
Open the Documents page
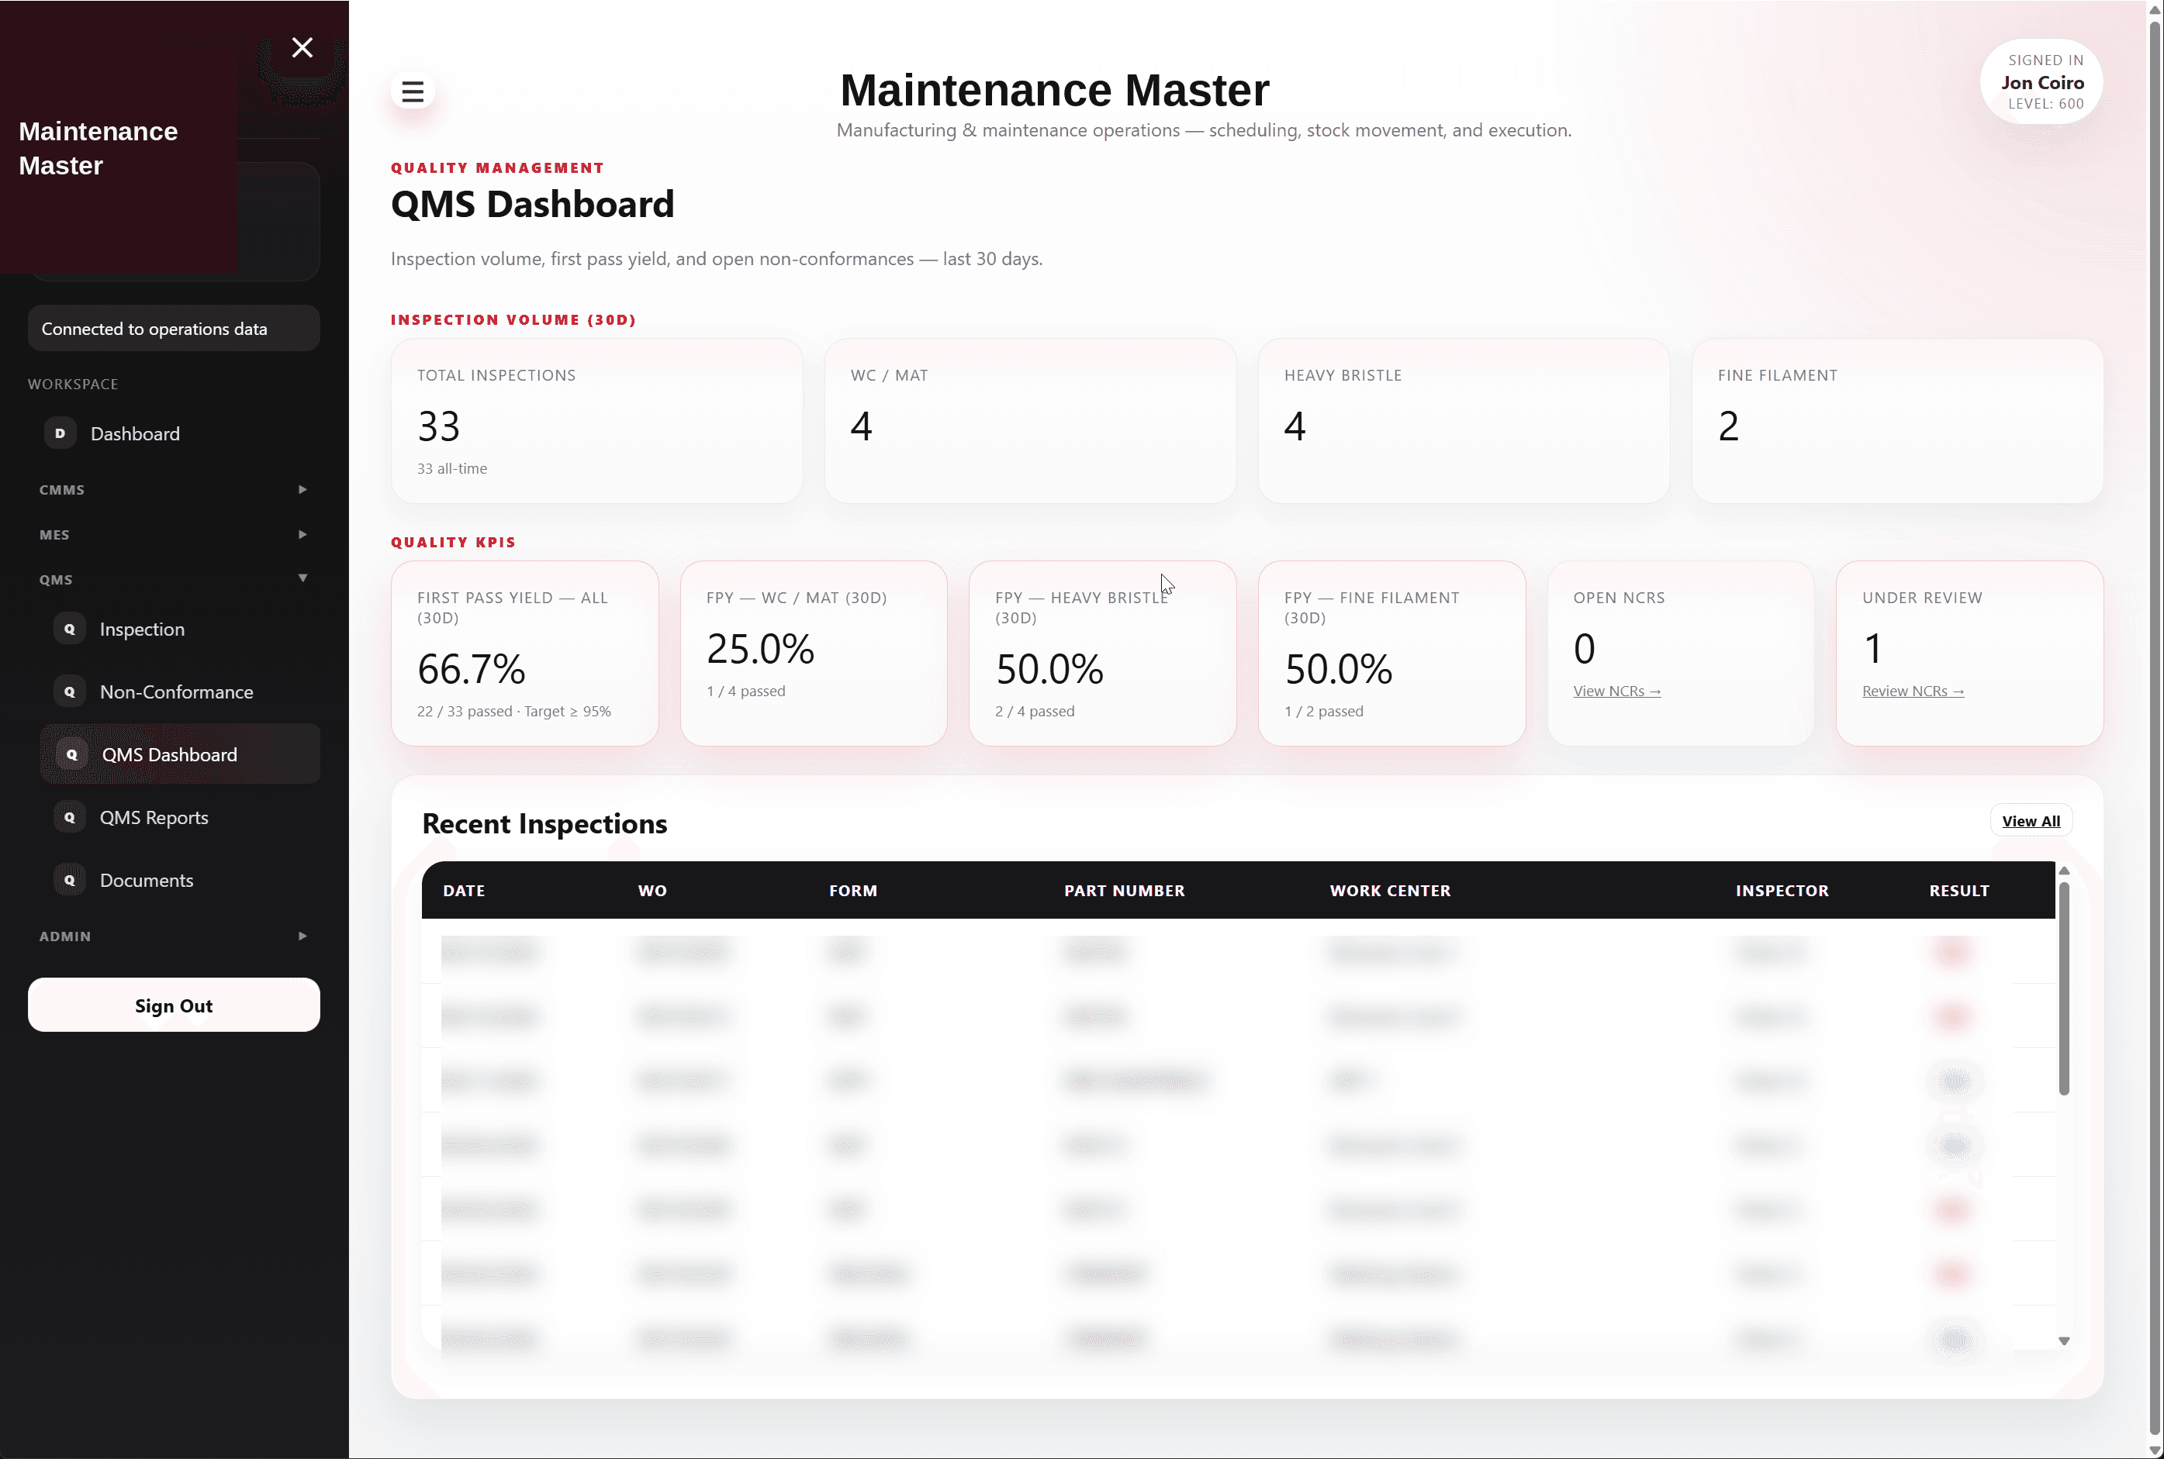coord(181,880)
